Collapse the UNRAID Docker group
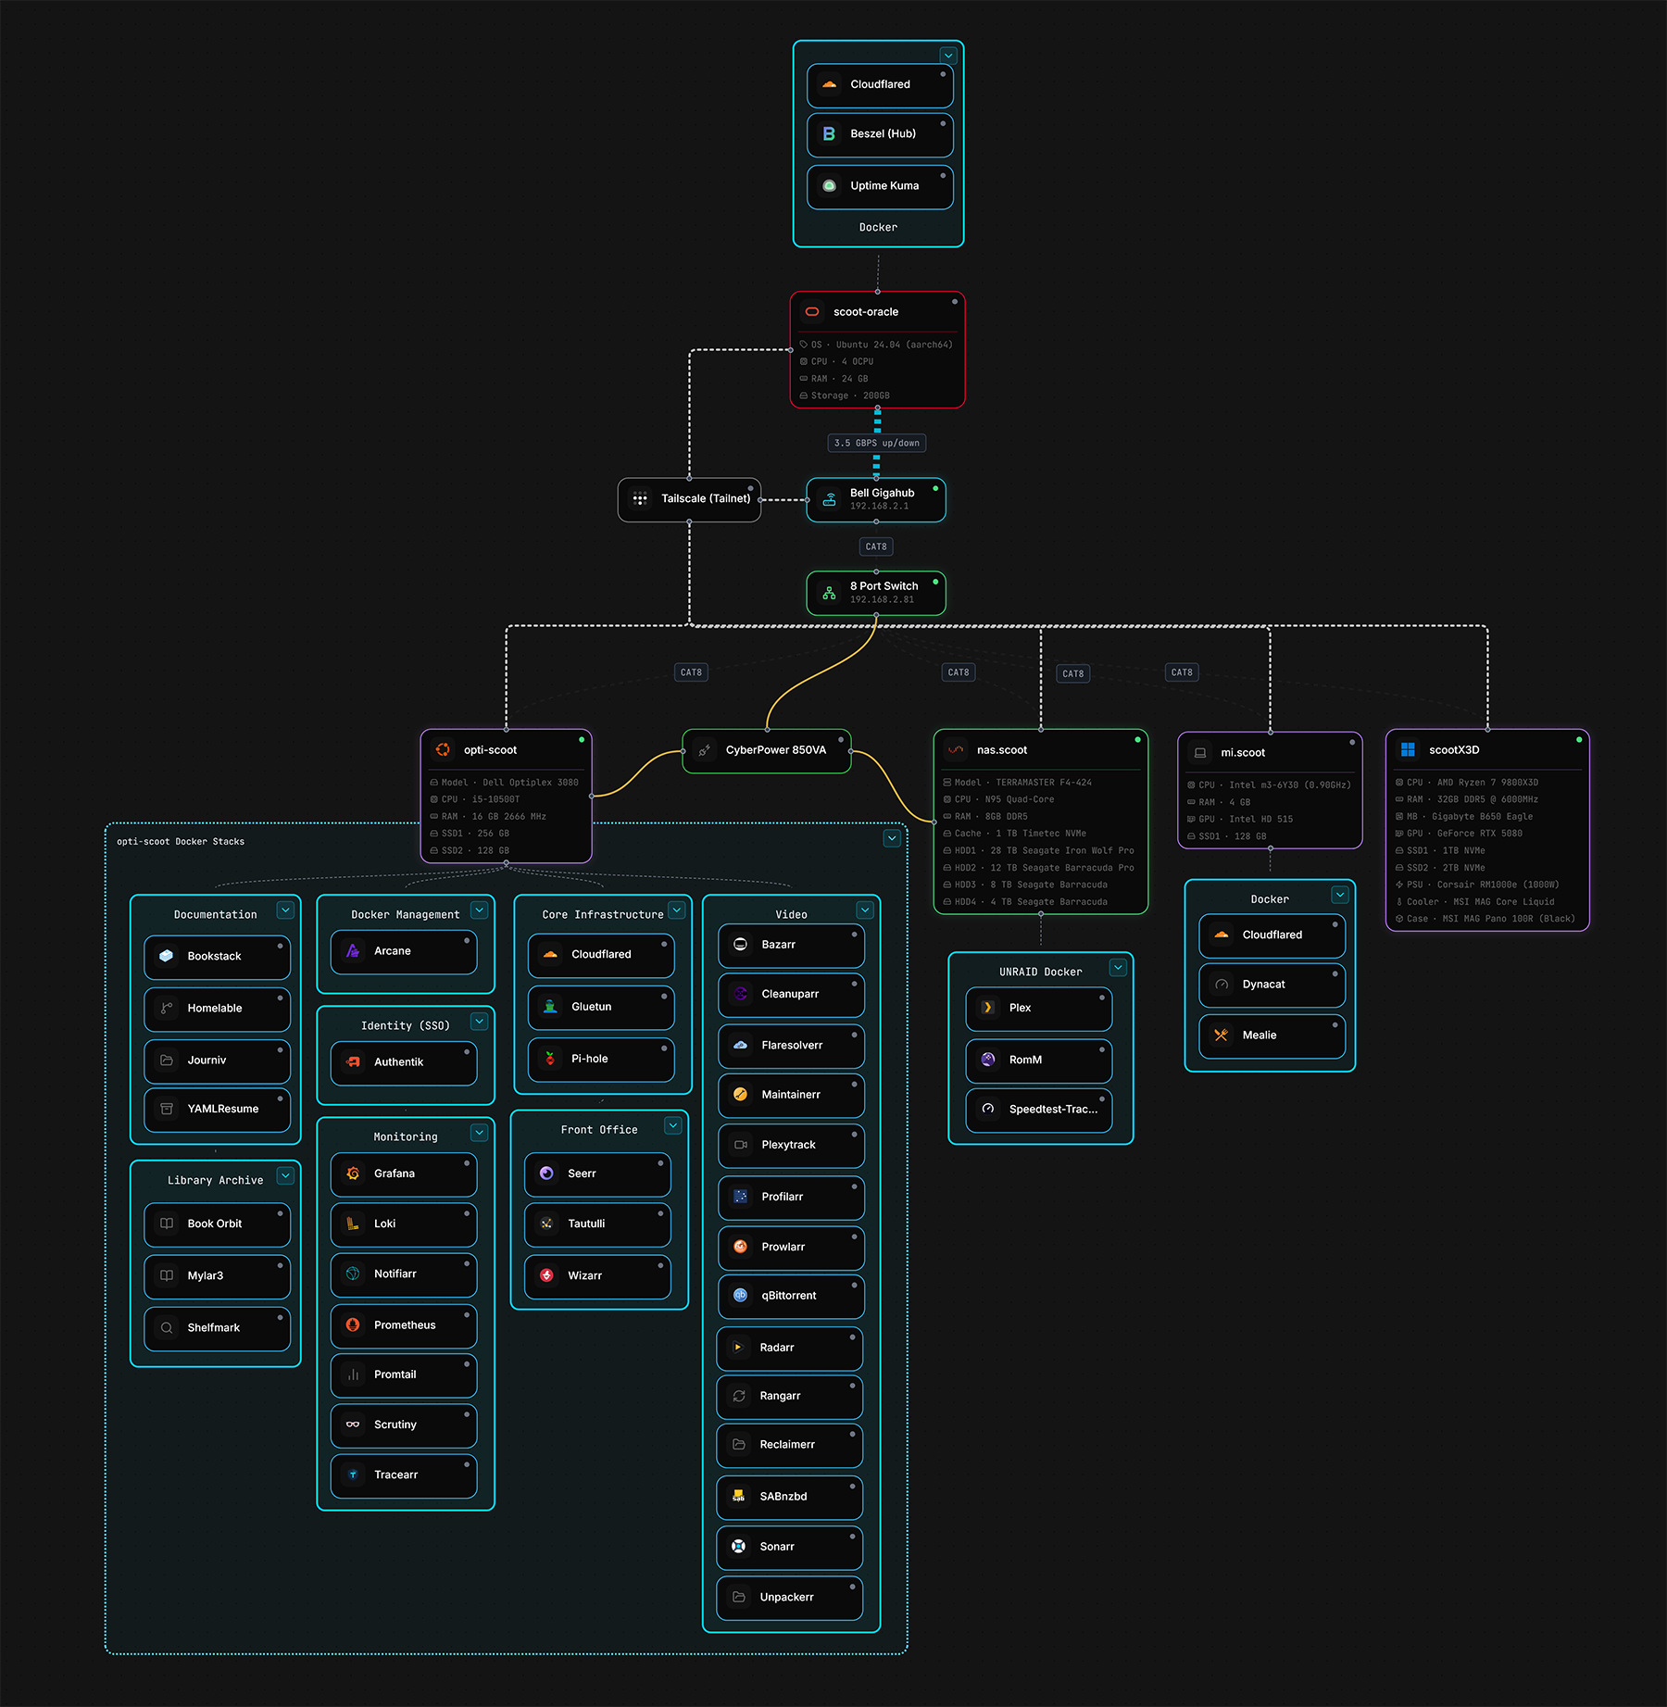The image size is (1667, 1707). pyautogui.click(x=1119, y=968)
